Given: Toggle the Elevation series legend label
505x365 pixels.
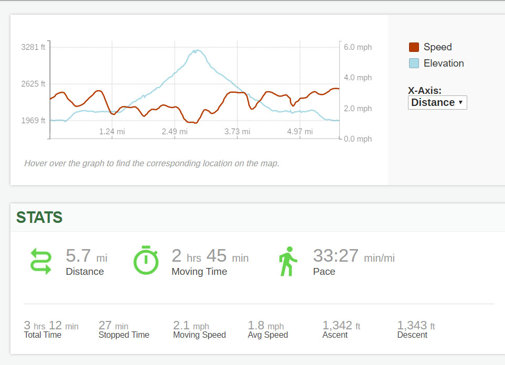Looking at the screenshot, I should 444,63.
